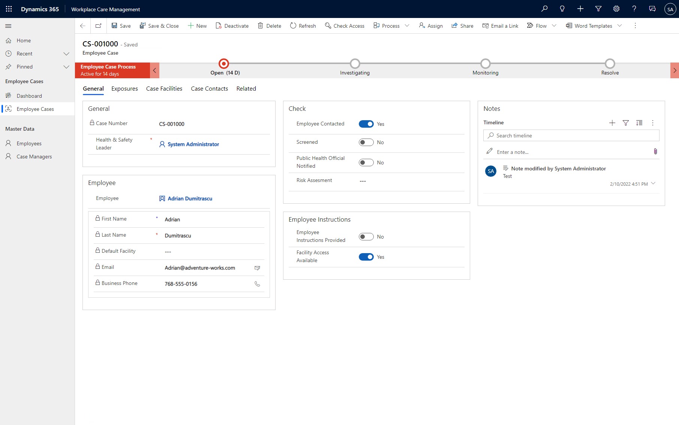This screenshot has width=679, height=425.
Task: Open the Flow dropdown arrow
Action: pyautogui.click(x=554, y=26)
